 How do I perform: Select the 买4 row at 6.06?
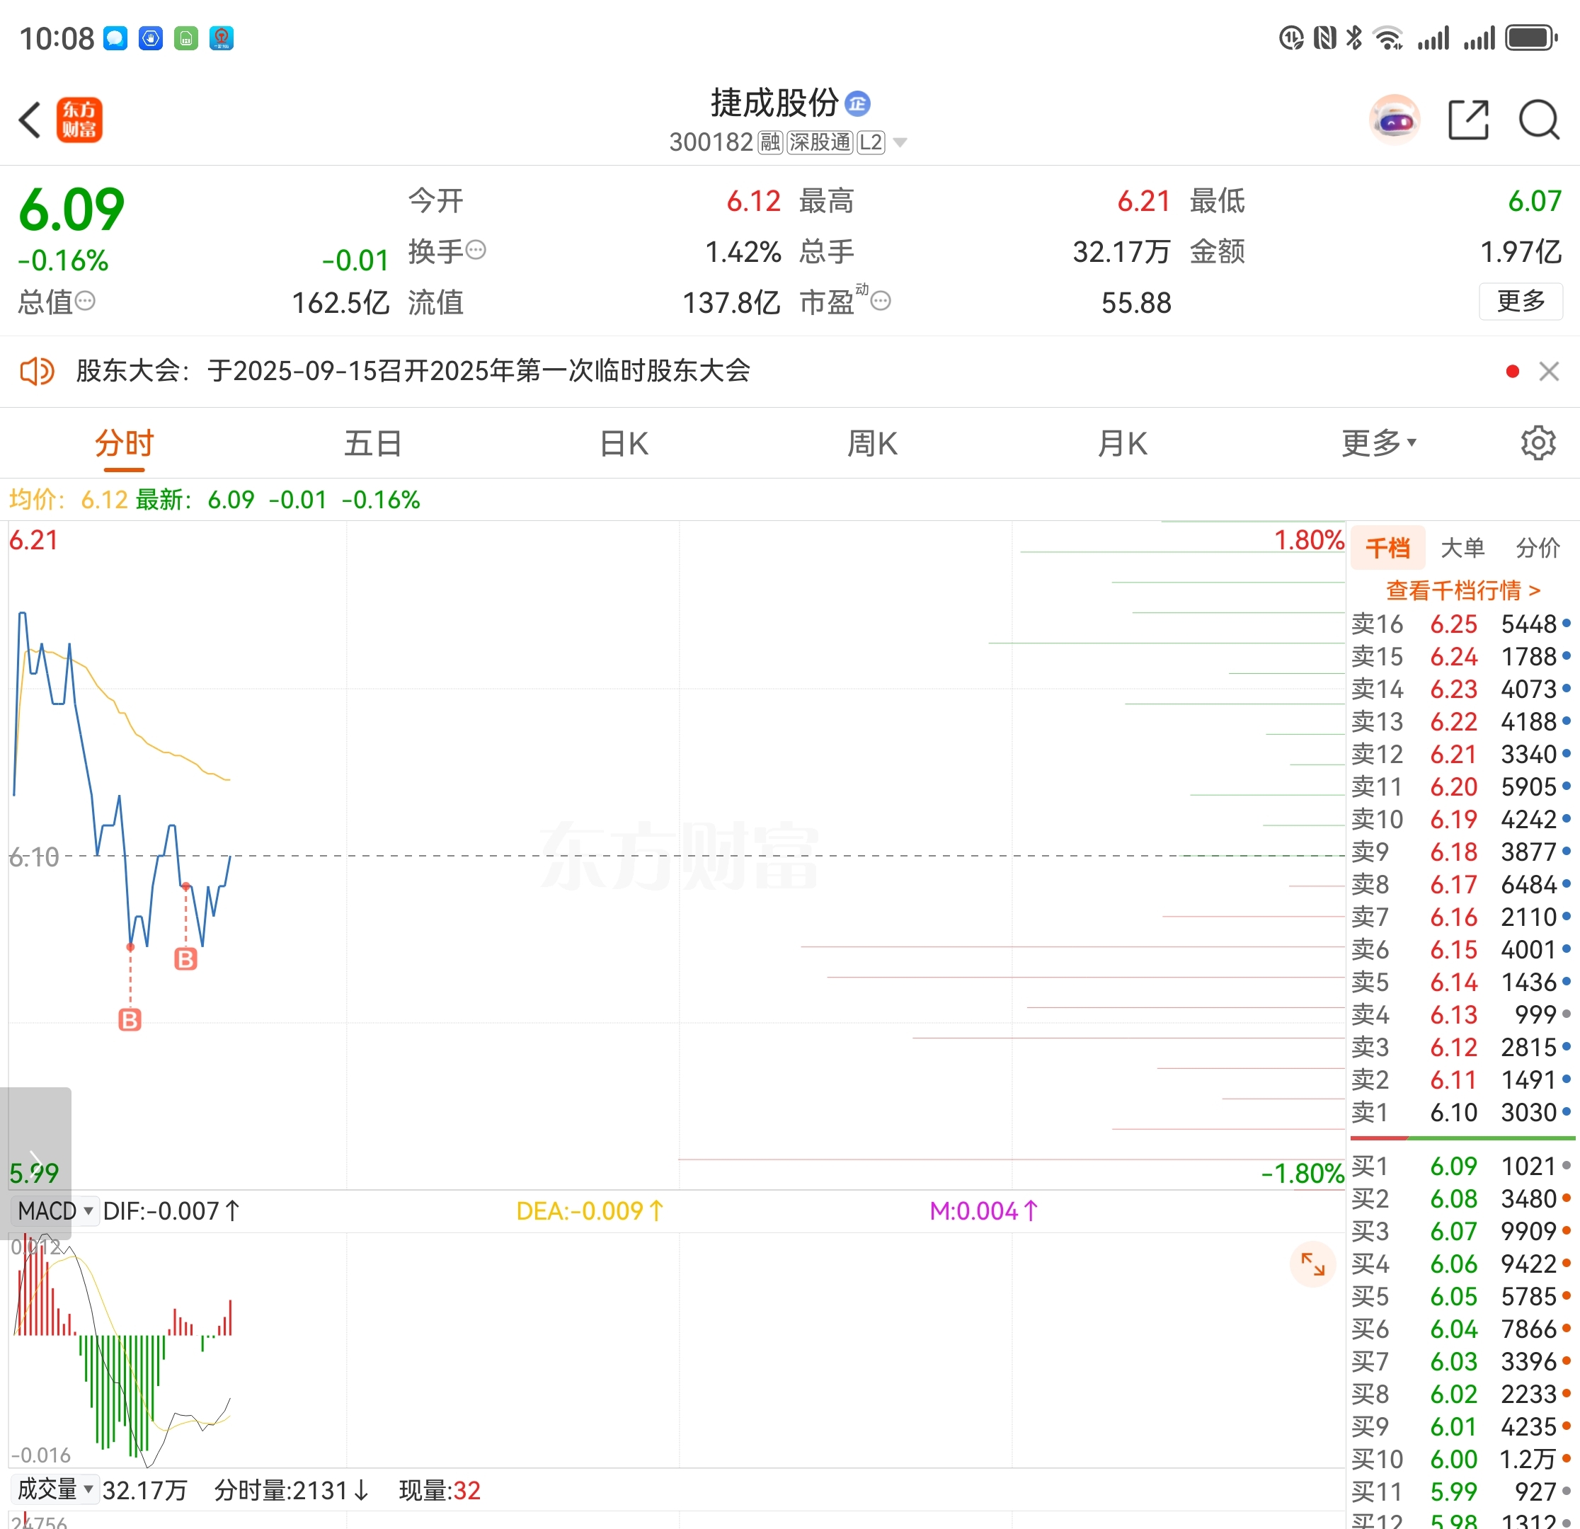[x=1462, y=1264]
